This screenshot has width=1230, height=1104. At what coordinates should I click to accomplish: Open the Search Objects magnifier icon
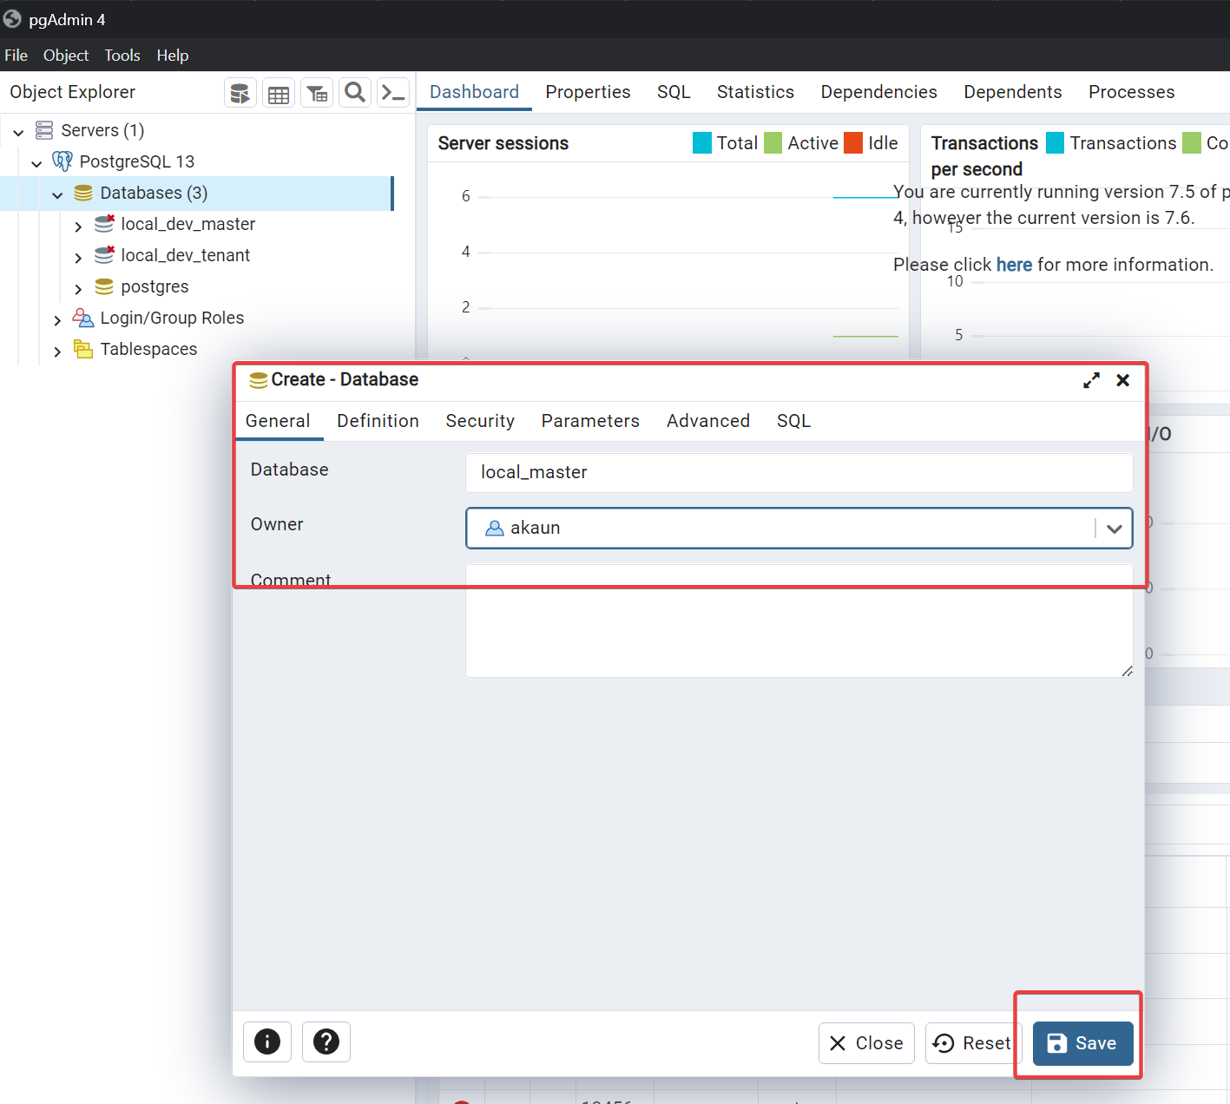click(x=355, y=93)
